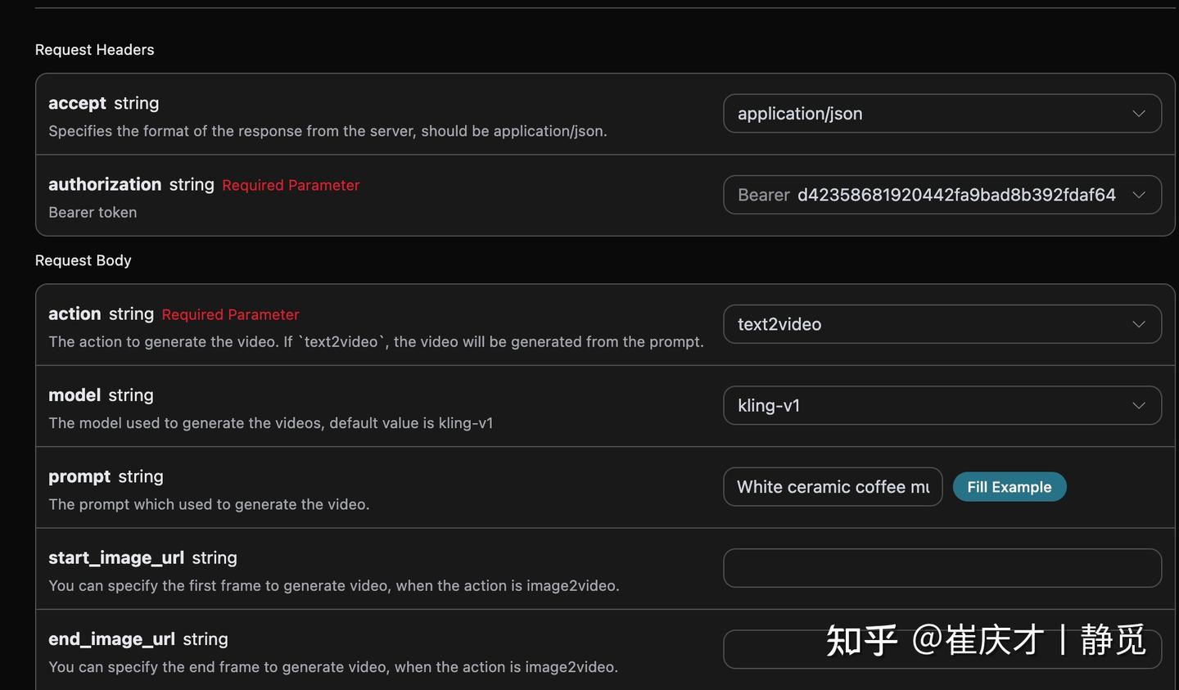
Task: Click the prompt input showing White ceramic coffee
Action: click(x=832, y=486)
